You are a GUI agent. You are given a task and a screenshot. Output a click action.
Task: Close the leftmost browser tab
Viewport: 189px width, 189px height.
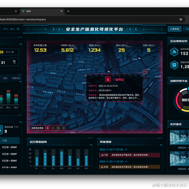tap(16, 11)
